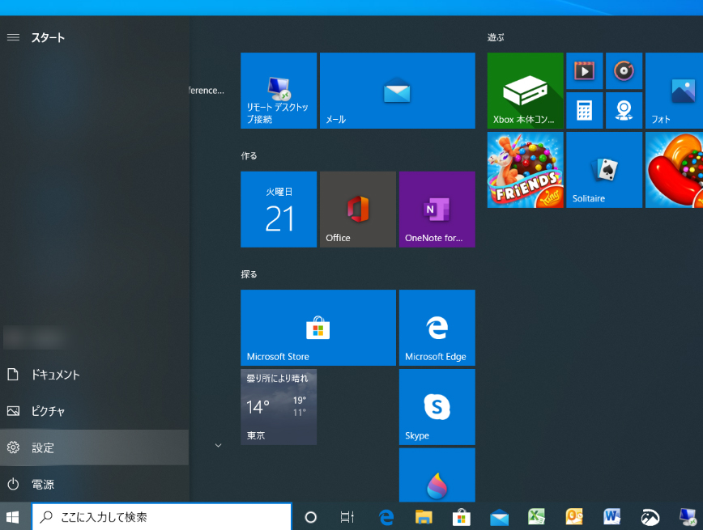Launch Excel from the taskbar
The width and height of the screenshot is (703, 530).
537,517
